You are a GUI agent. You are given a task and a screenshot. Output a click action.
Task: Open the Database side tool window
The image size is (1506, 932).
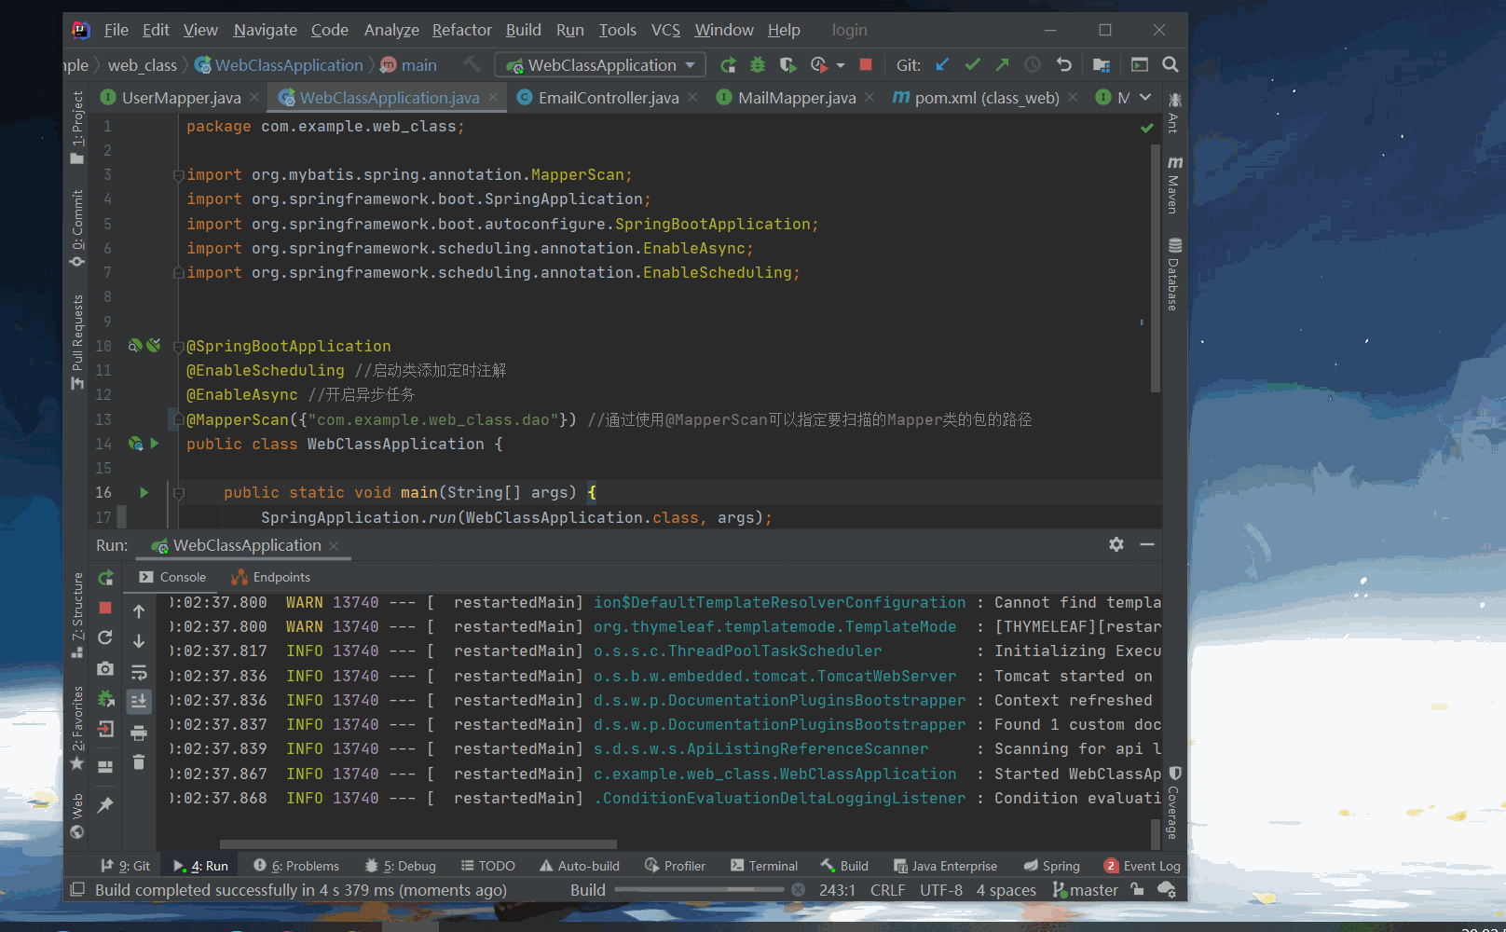[x=1174, y=274]
